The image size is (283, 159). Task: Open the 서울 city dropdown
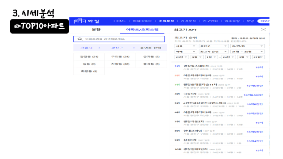coord(186,46)
